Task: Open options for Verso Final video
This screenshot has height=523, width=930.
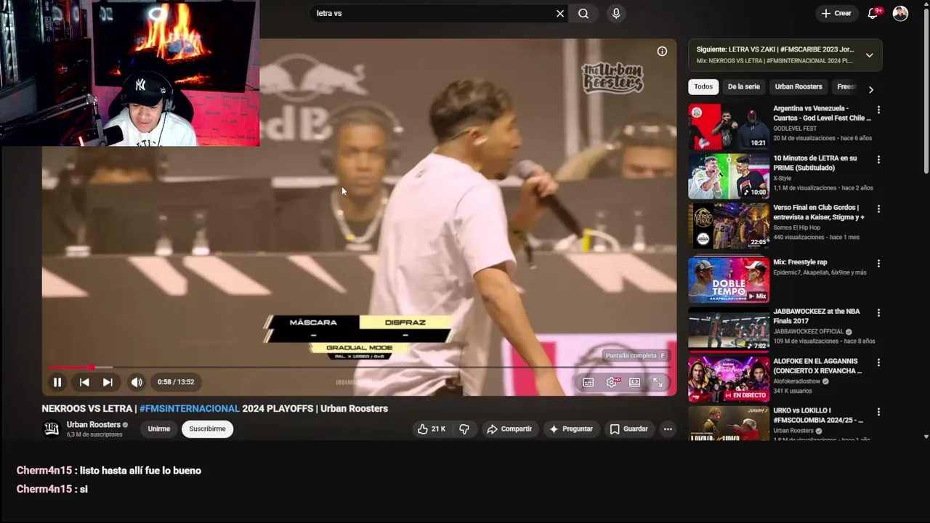Action: point(878,208)
